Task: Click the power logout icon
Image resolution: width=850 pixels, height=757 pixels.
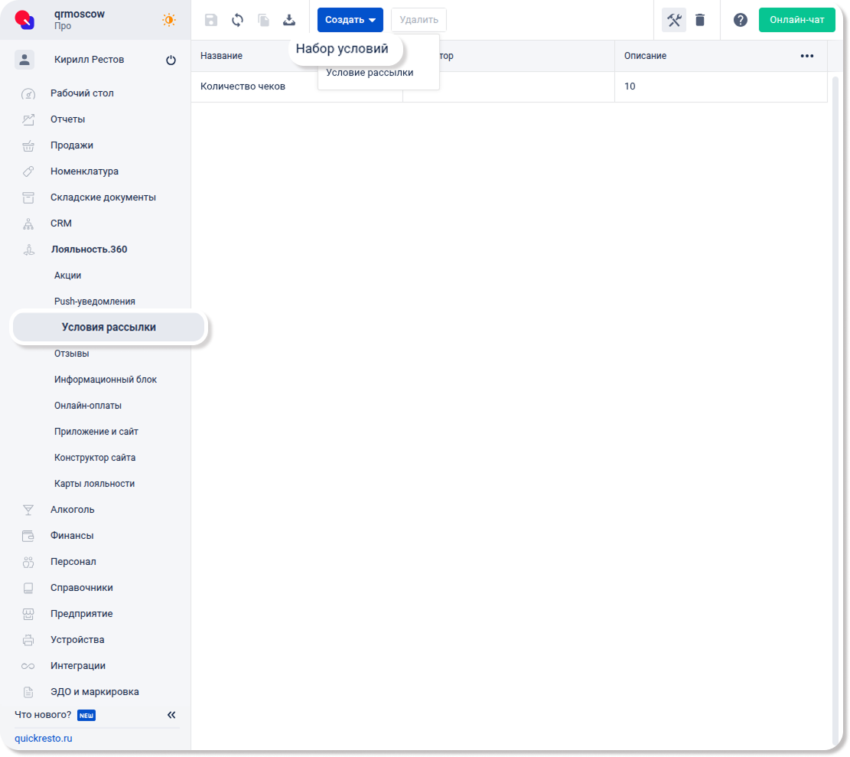Action: point(171,60)
